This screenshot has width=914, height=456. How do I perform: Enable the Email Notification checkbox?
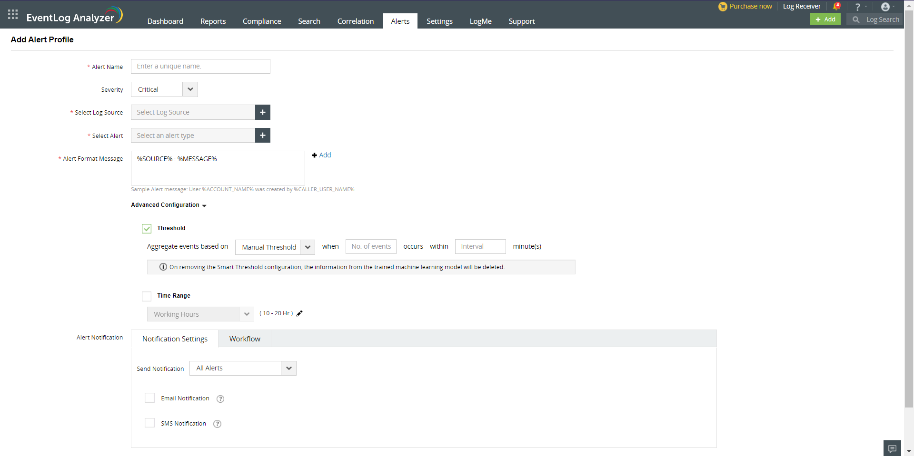point(149,398)
